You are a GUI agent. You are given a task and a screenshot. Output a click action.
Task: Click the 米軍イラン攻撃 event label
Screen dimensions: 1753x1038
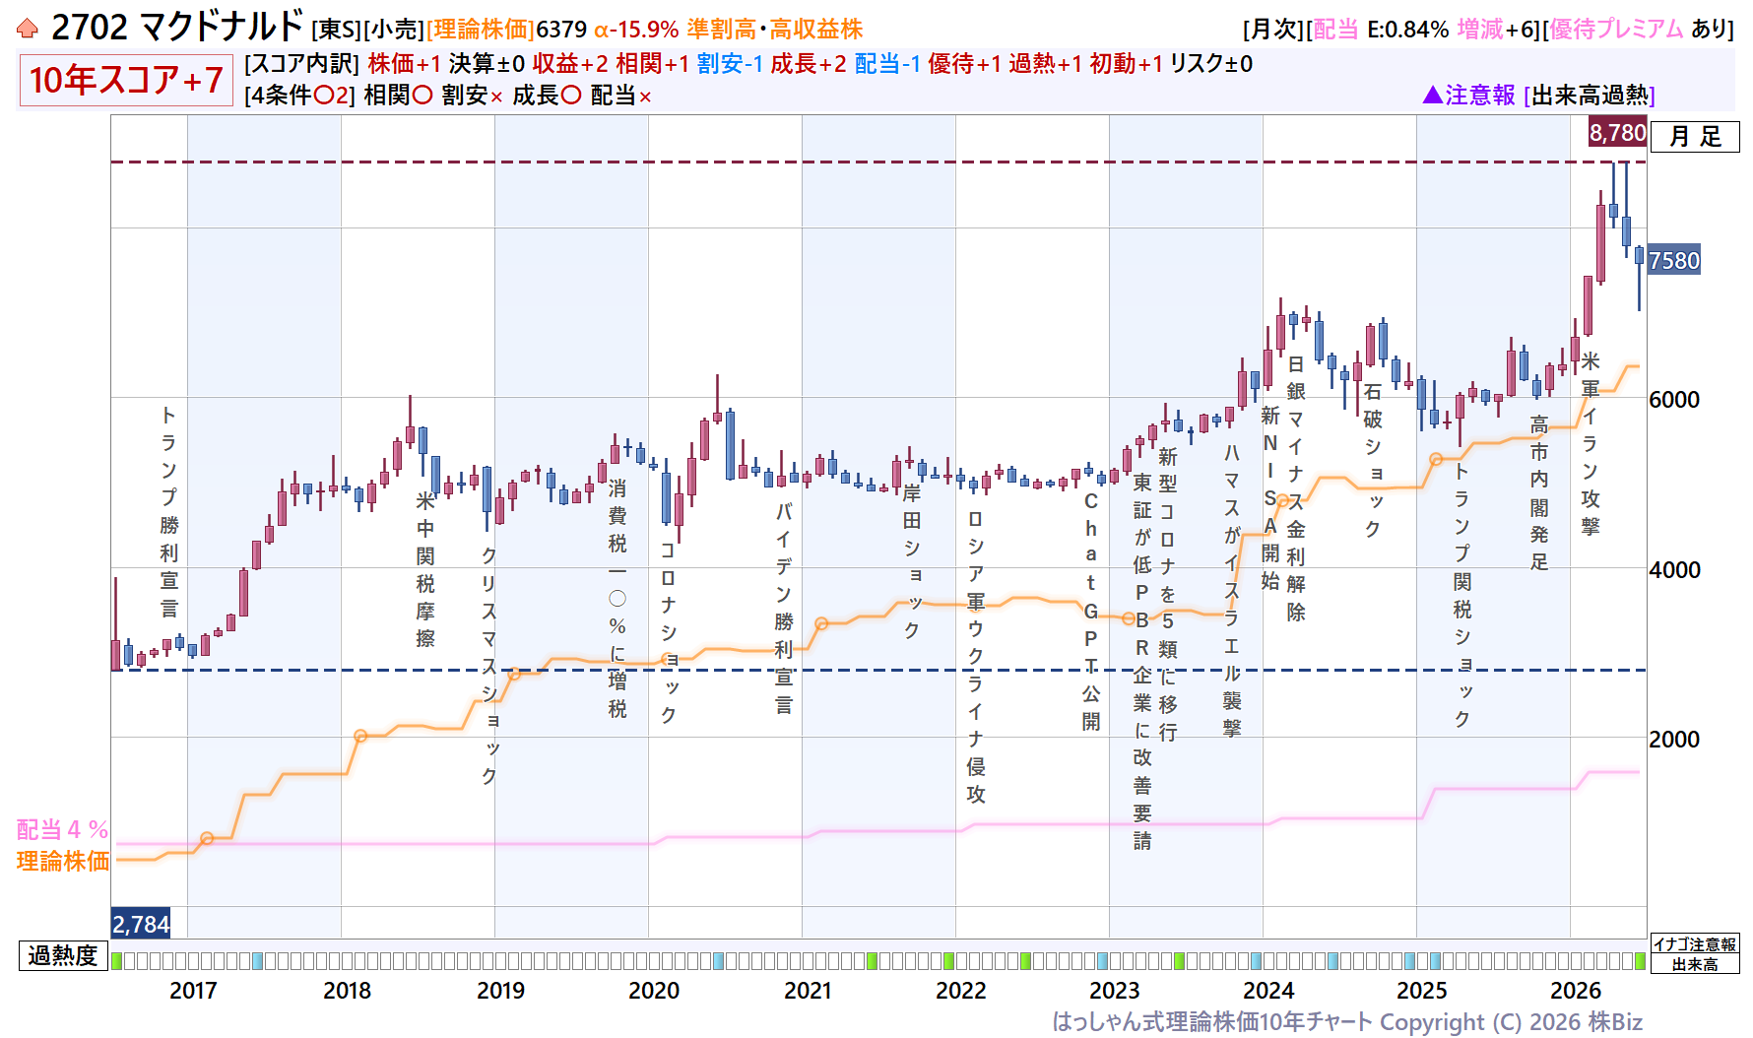coord(1591,443)
